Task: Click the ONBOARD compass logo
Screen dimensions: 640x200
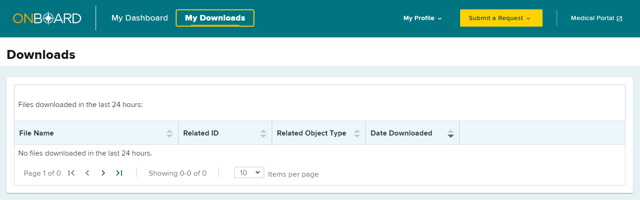Action: (x=47, y=18)
